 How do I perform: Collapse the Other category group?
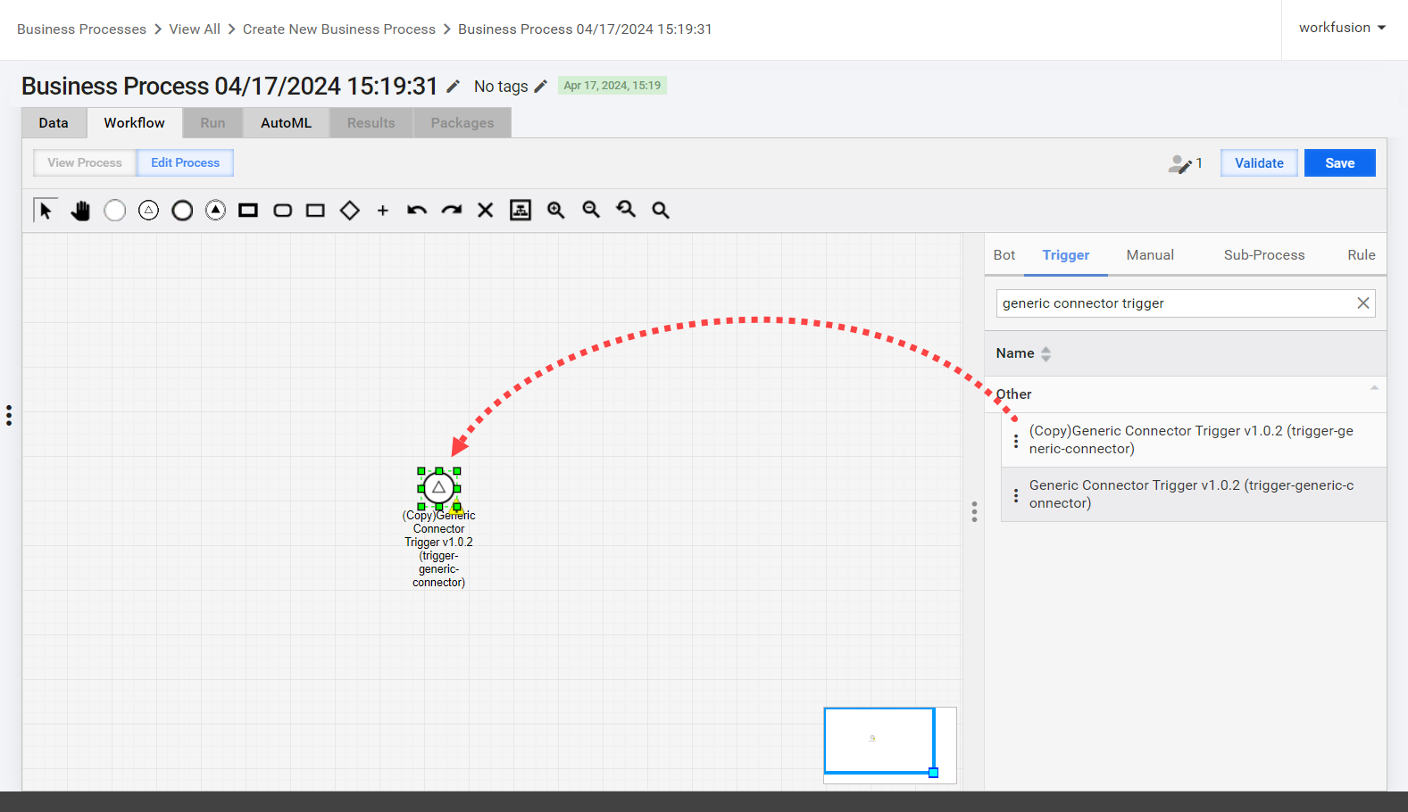pos(1374,388)
